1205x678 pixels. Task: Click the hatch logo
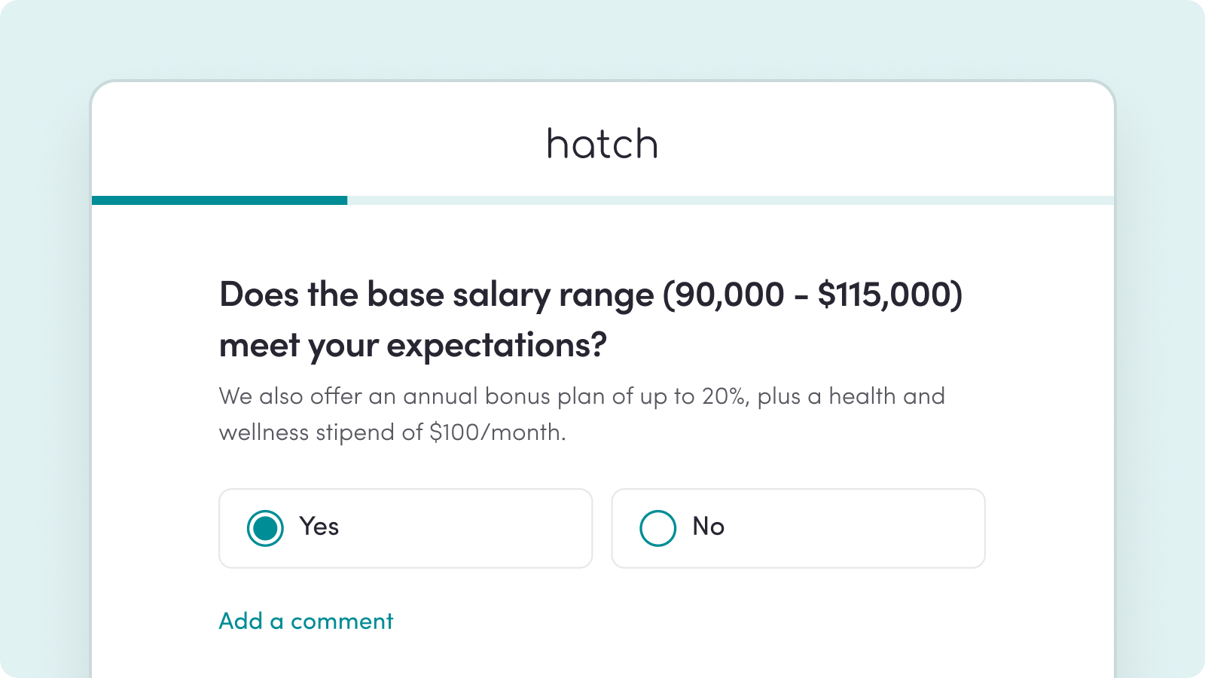coord(602,144)
